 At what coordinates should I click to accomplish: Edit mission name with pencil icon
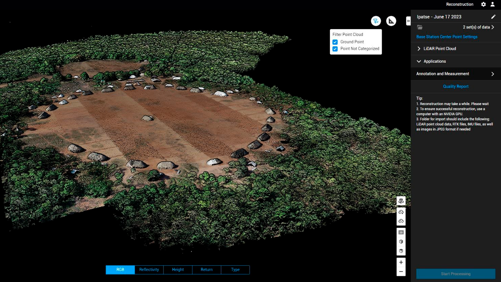click(493, 17)
